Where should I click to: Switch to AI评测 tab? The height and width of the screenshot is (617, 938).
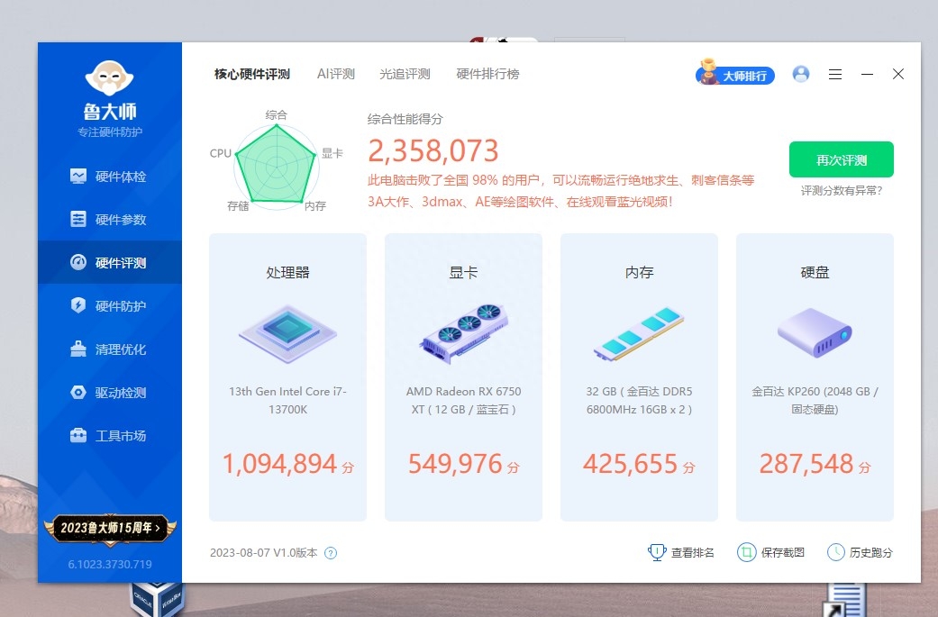[335, 74]
